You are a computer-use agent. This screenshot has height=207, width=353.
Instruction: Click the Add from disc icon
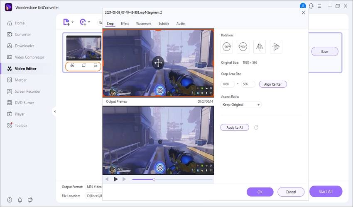(83, 22)
